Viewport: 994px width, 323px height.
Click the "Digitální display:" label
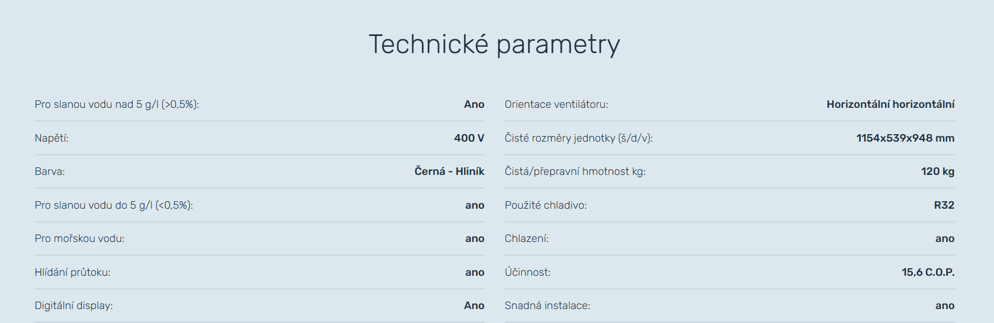click(74, 306)
